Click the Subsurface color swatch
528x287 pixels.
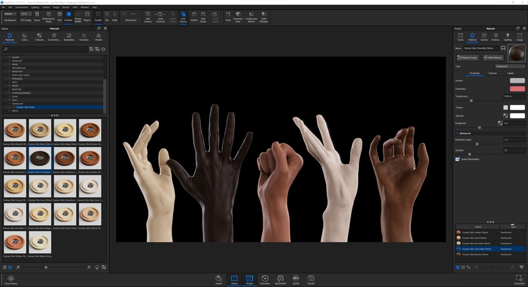tap(517, 89)
